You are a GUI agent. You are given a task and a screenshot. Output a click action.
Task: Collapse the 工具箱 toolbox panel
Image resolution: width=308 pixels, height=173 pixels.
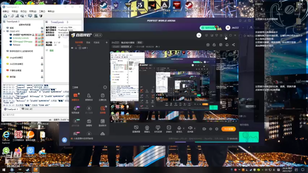pyautogui.click(x=105, y=87)
